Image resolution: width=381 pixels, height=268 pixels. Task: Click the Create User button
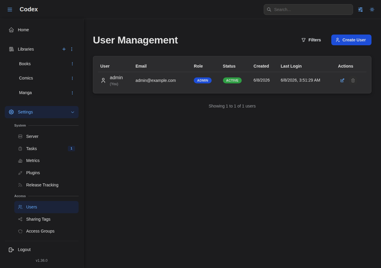351,40
